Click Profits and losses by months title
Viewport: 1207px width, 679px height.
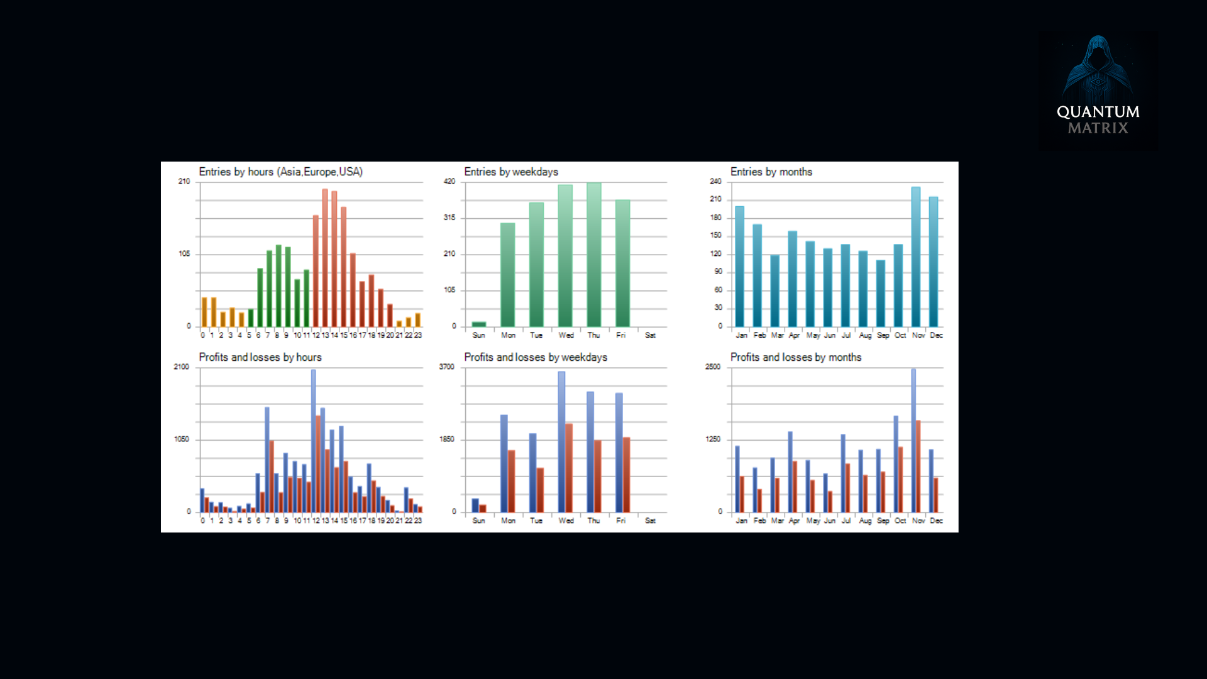point(795,357)
